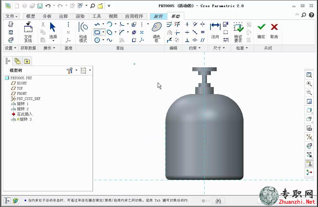
Task: Open the favorites navigator tab
Action: [27, 61]
